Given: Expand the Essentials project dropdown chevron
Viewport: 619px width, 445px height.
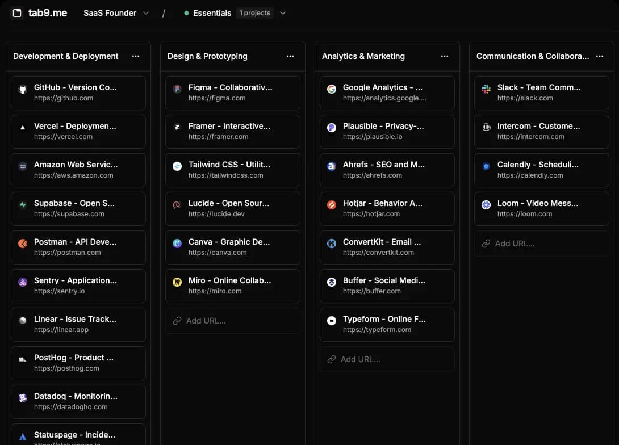Looking at the screenshot, I should 283,13.
